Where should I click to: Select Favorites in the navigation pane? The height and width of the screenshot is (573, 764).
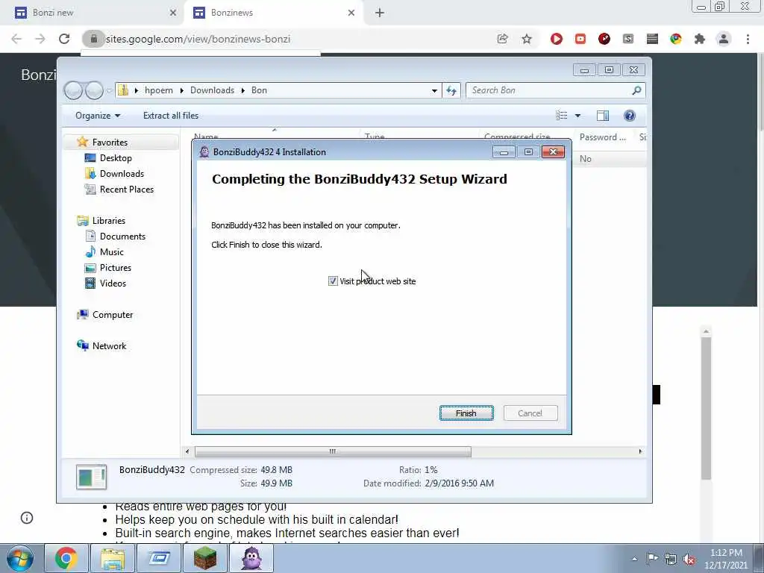point(110,143)
